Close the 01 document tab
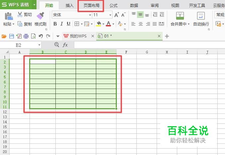The height and width of the screenshot is (155, 225). [x=159, y=36]
